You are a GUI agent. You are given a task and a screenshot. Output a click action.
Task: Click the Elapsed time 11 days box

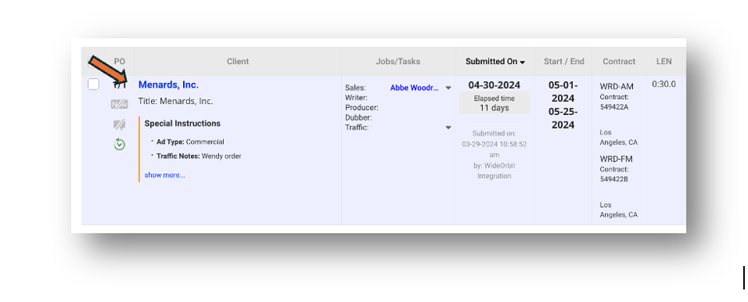[x=494, y=102]
